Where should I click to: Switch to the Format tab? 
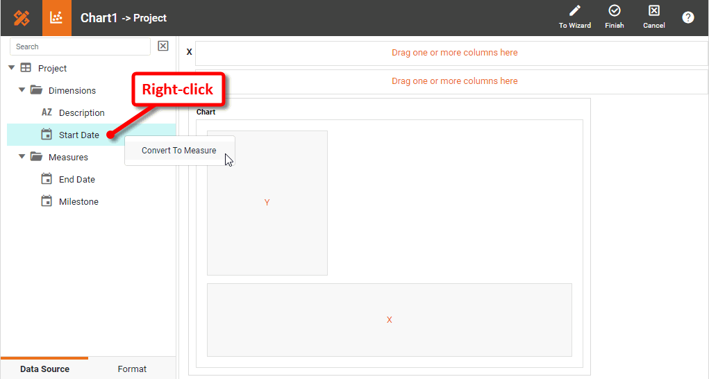point(132,369)
